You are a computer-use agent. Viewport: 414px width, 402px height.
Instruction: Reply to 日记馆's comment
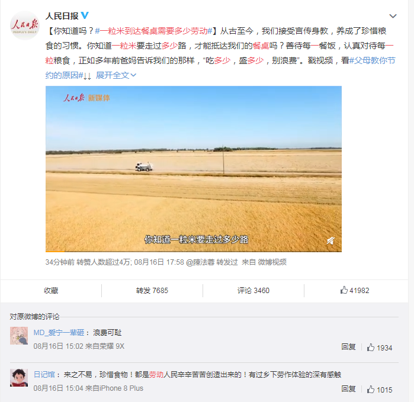click(348, 389)
